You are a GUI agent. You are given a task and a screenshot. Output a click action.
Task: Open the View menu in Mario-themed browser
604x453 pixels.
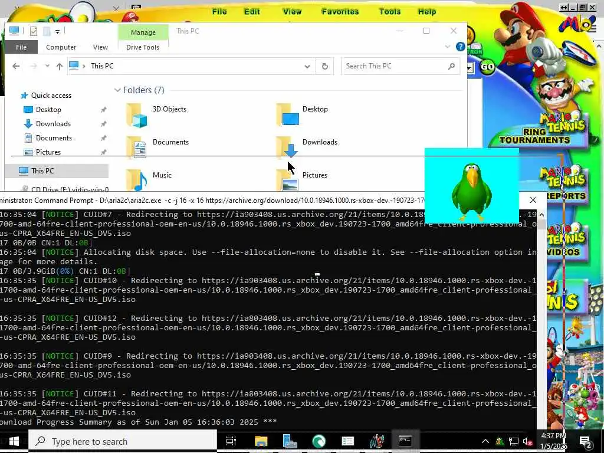tap(292, 12)
